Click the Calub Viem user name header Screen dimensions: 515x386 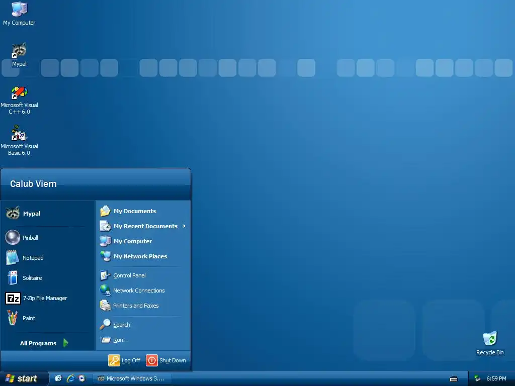tap(33, 184)
